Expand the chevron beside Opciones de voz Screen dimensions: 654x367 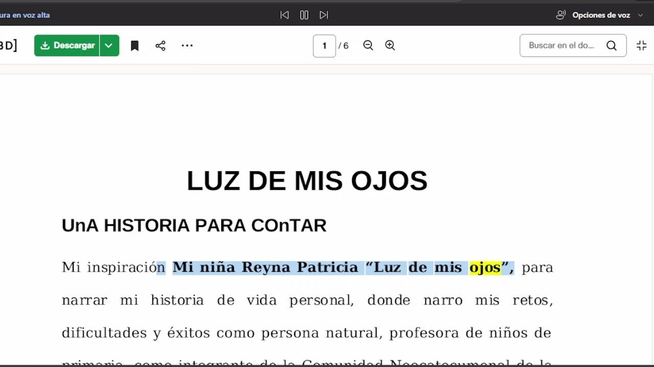point(640,15)
